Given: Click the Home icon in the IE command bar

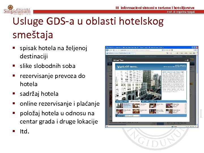Looking at the screenshot, I should pyautogui.click(x=167, y=53).
